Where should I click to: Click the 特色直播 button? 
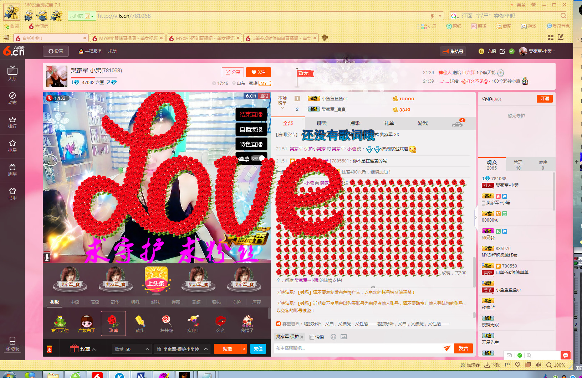(251, 144)
